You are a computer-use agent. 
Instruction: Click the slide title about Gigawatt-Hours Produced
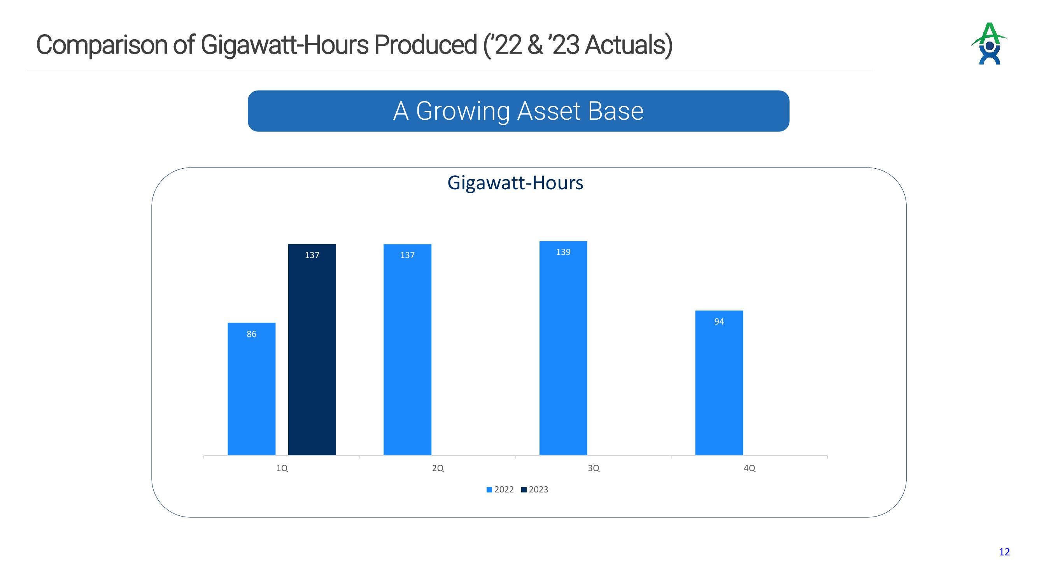(x=354, y=45)
